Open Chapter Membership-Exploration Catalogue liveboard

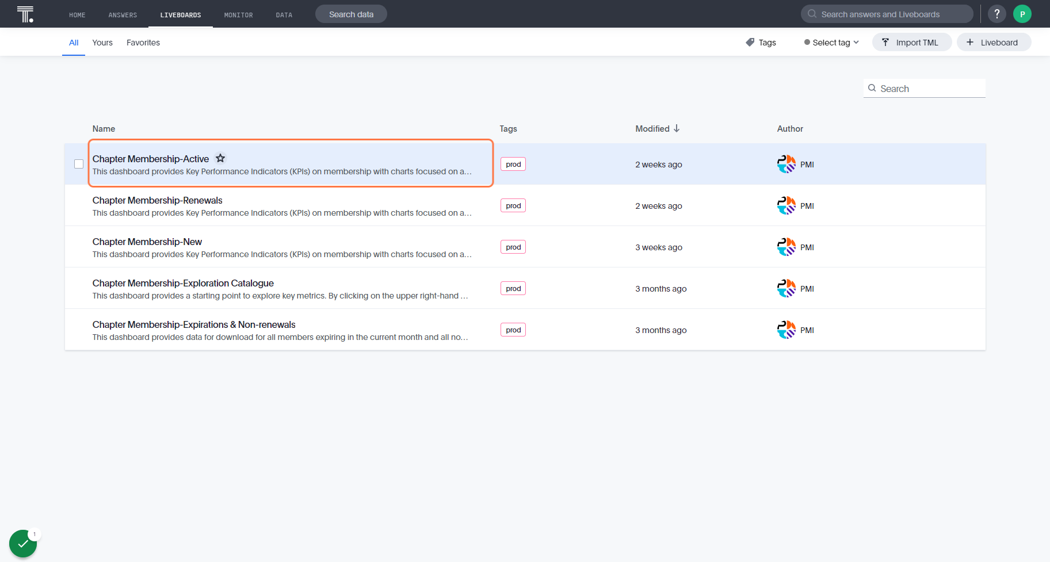183,283
